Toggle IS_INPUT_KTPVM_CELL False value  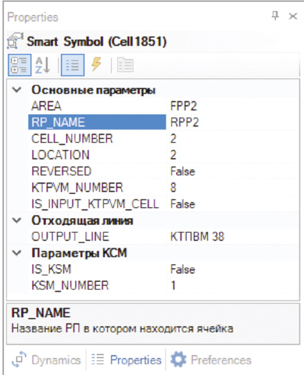pyautogui.click(x=233, y=204)
